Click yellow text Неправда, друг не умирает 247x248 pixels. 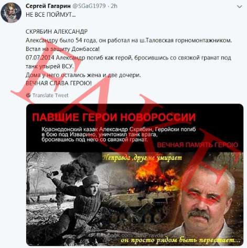142,158
